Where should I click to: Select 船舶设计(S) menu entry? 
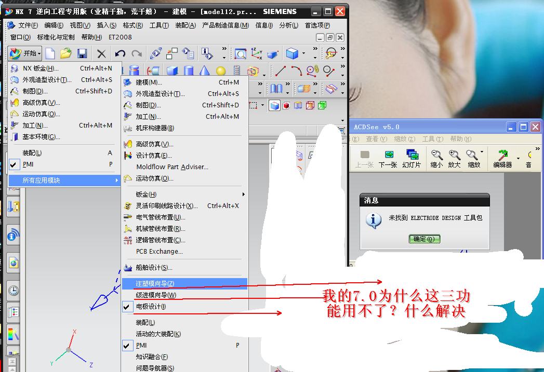point(184,268)
